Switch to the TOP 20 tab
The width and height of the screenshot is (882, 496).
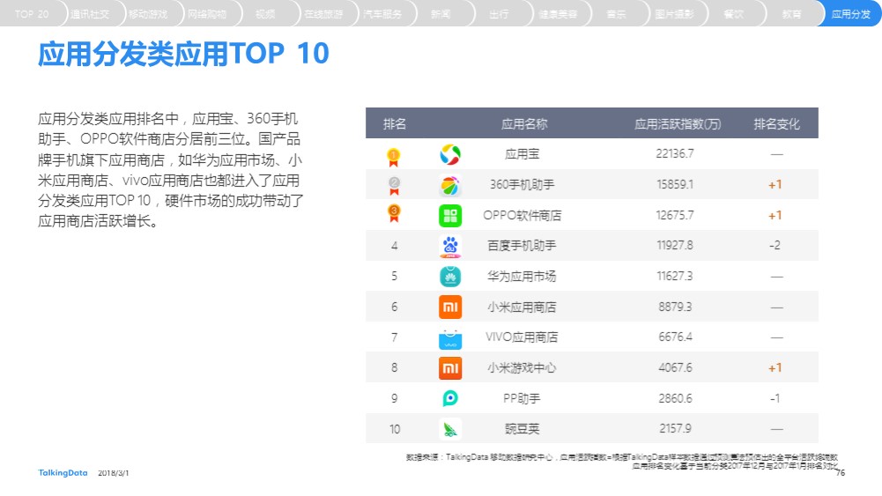coord(32,13)
